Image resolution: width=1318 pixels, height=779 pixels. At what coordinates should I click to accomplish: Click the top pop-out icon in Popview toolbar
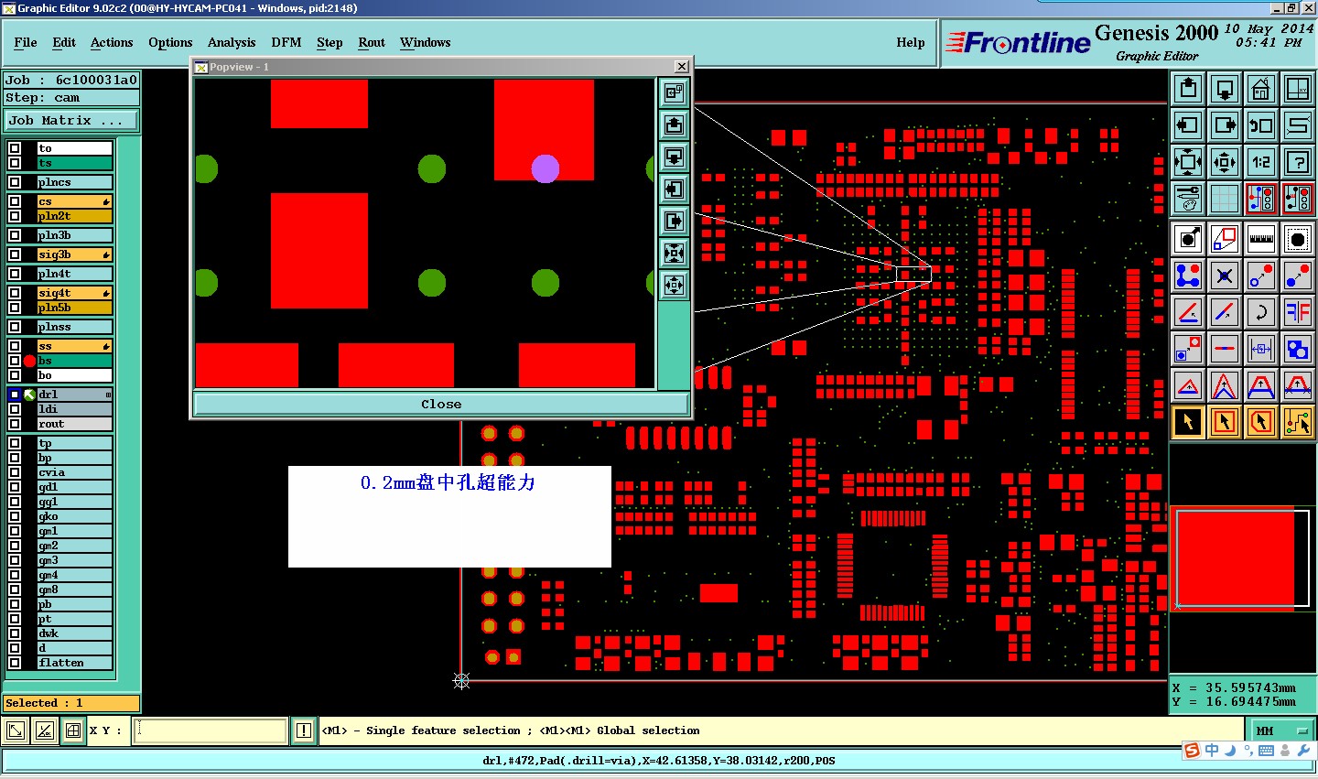tap(674, 92)
